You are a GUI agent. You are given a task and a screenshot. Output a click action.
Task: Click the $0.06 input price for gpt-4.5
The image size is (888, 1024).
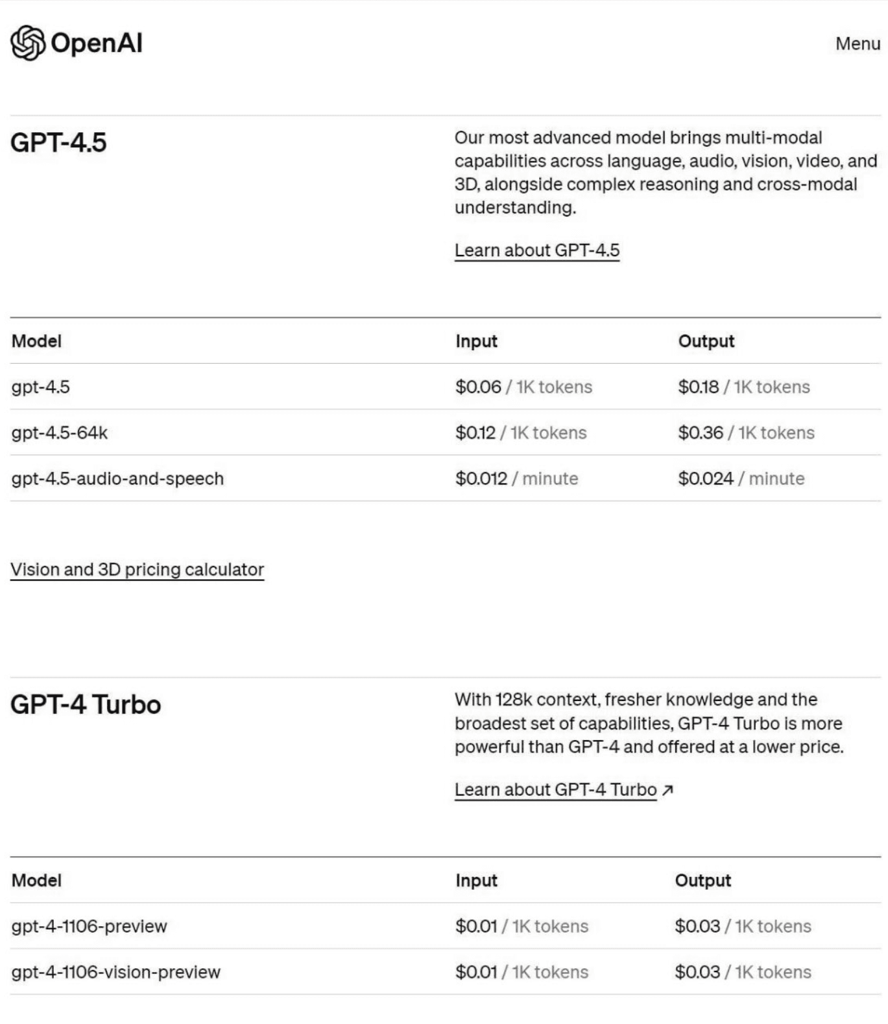click(478, 387)
